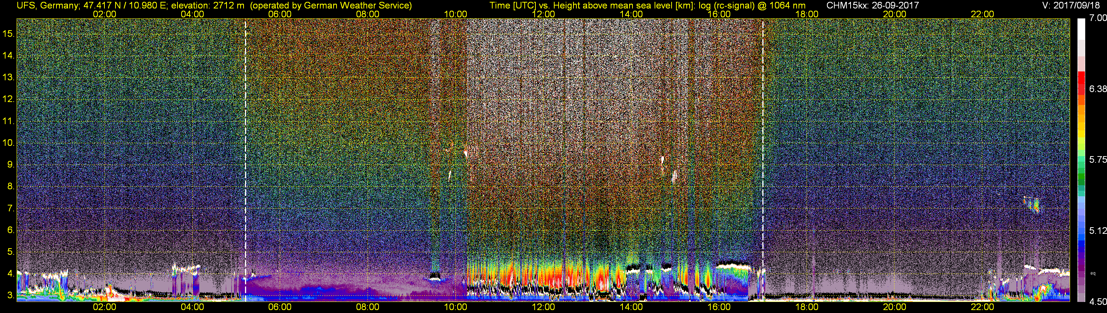The width and height of the screenshot is (1107, 313).
Task: Click the 20:00 label on the bottom time axis
Action: [895, 307]
